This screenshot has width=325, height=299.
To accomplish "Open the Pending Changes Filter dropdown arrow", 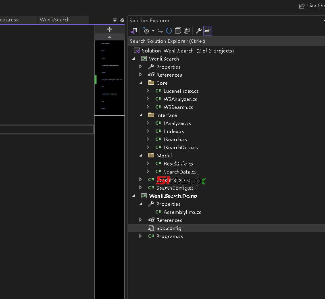I will point(153,31).
